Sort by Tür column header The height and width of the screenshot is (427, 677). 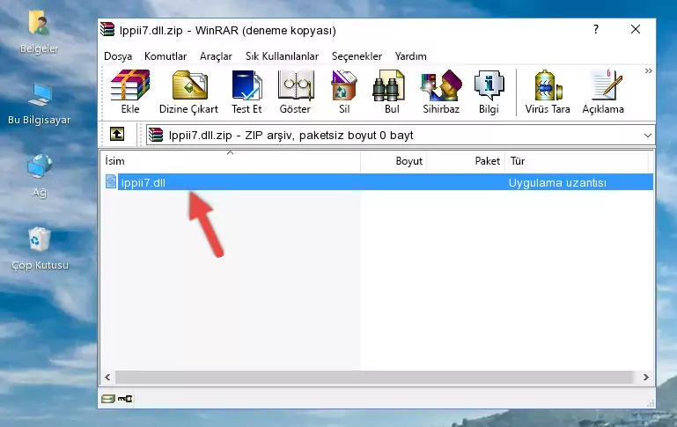click(x=577, y=161)
